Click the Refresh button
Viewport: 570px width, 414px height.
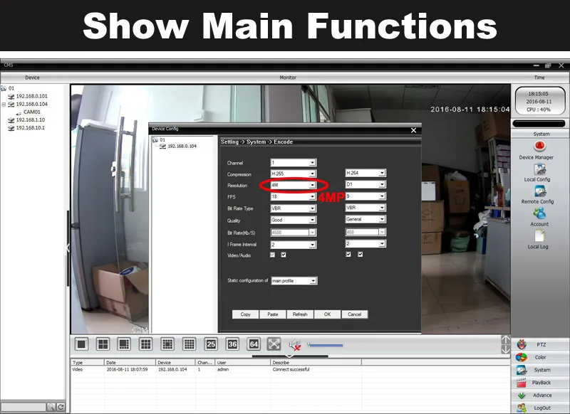[x=300, y=314]
